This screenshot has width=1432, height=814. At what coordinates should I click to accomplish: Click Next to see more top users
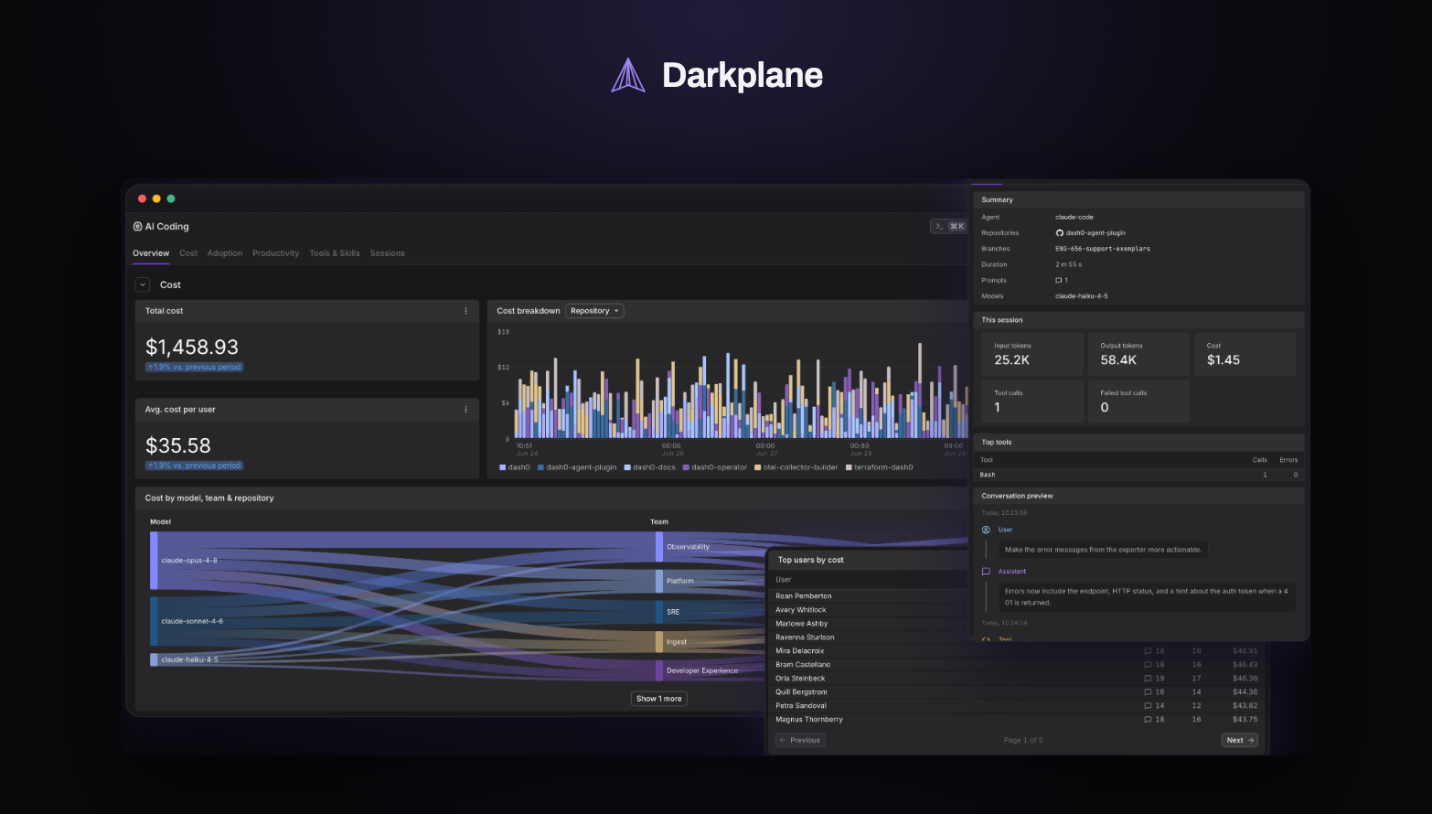click(x=1240, y=741)
